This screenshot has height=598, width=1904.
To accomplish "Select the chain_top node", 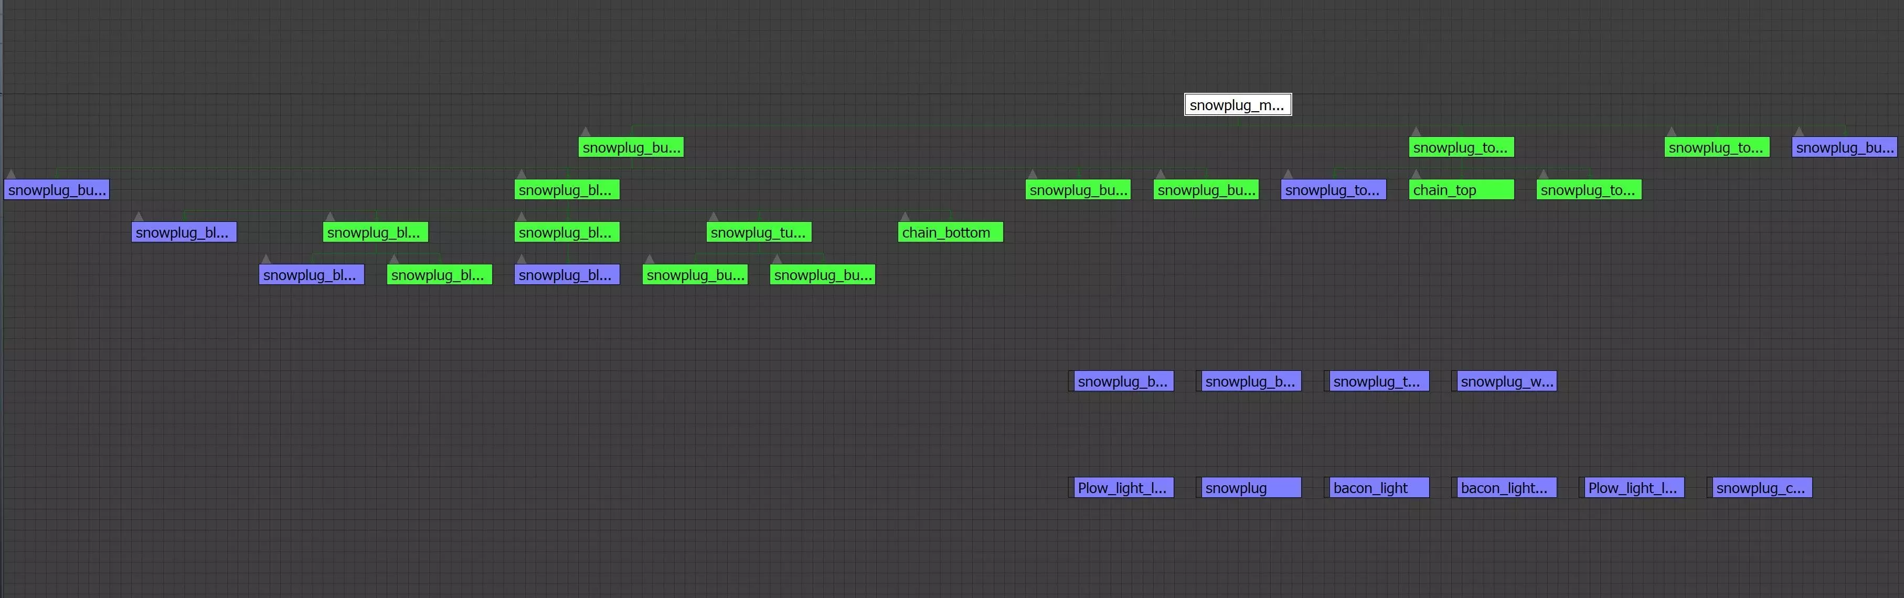I will [x=1461, y=190].
